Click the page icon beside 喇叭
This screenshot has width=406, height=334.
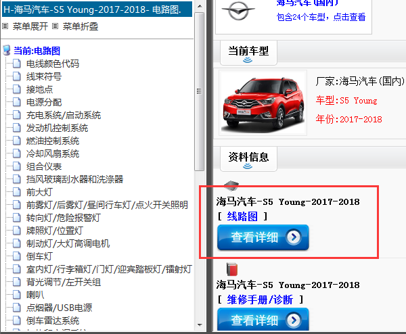pyautogui.click(x=17, y=295)
